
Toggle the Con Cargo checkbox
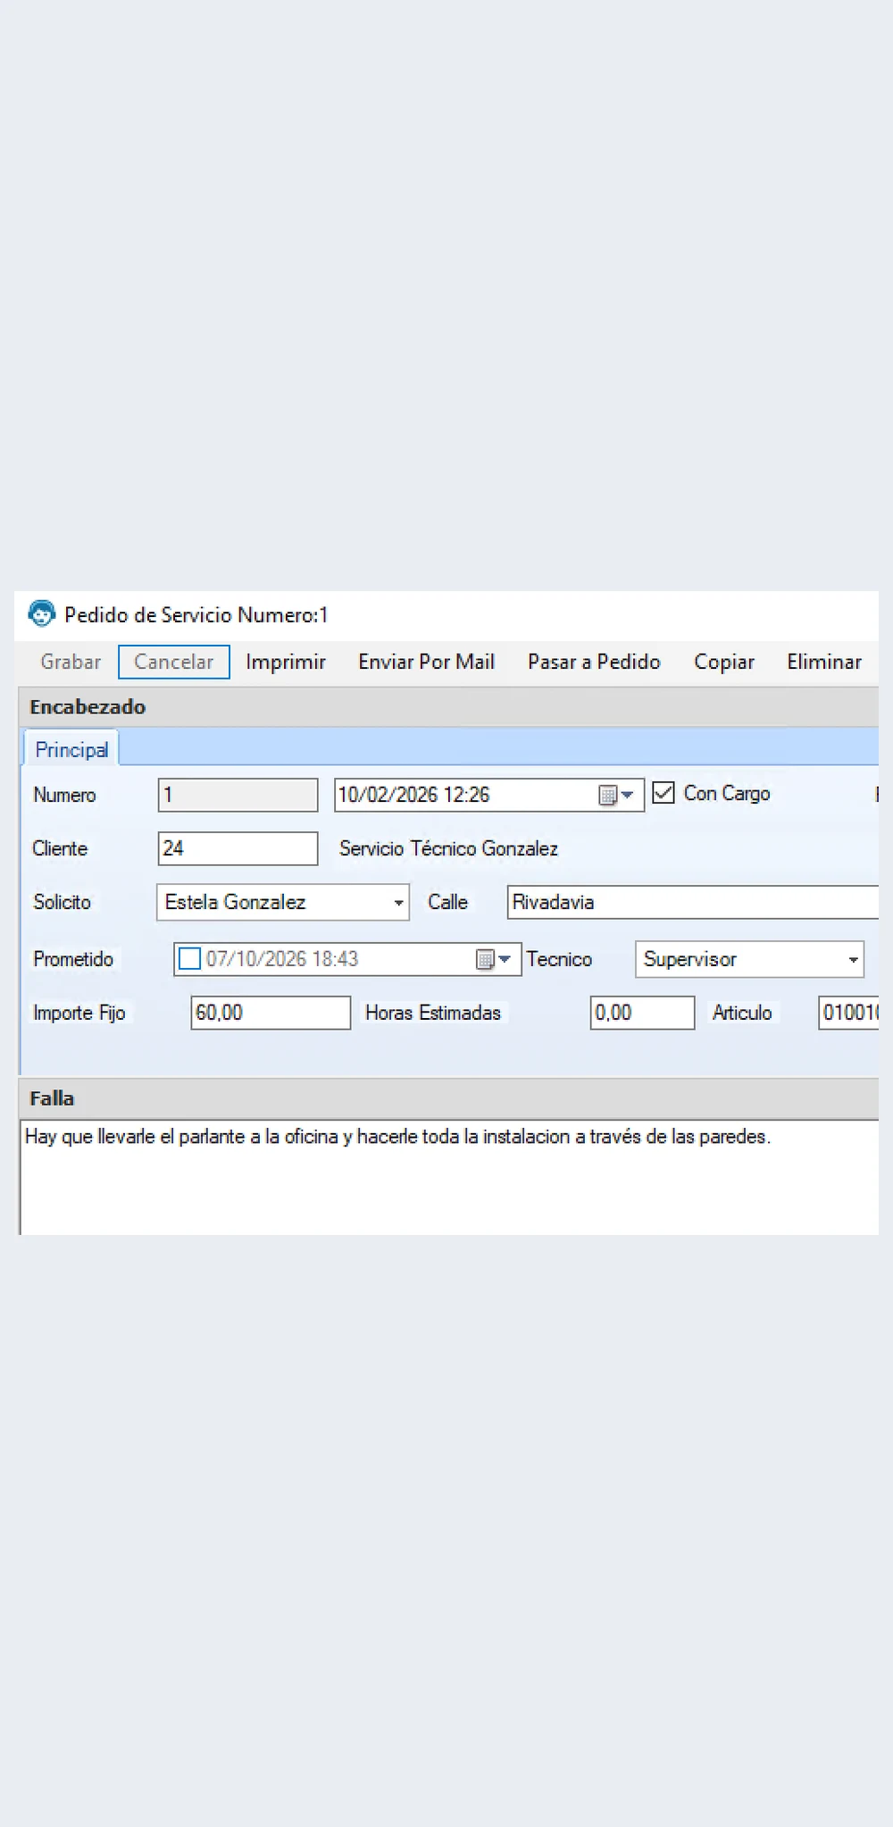(663, 792)
